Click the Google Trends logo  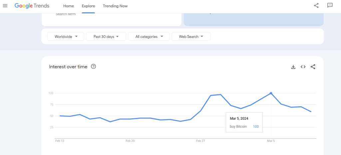coord(32,6)
